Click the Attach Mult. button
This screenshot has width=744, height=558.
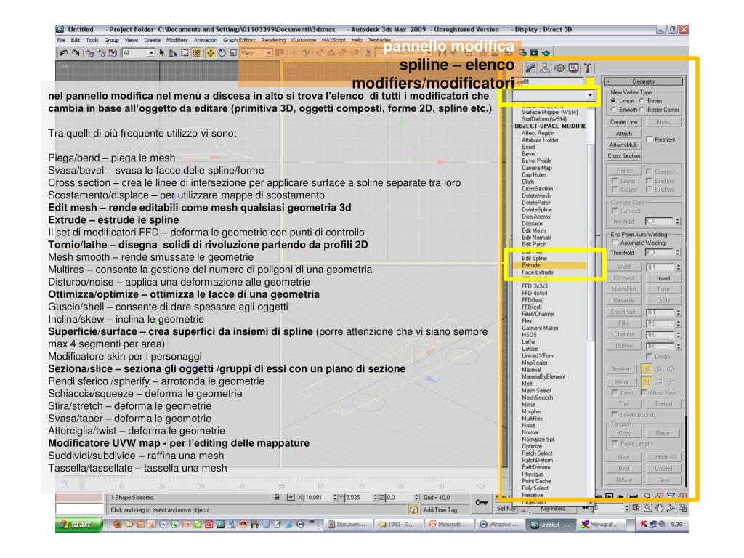click(623, 145)
